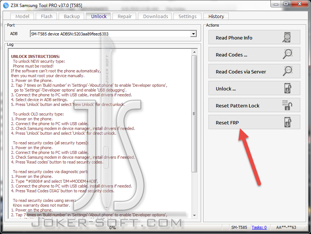
Task: Open the Model tab
Action: click(22, 16)
